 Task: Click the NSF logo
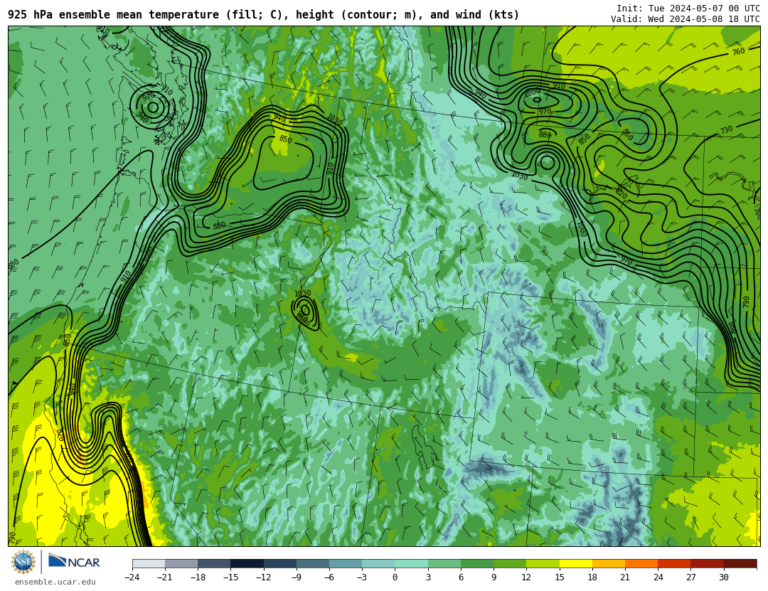click(x=23, y=562)
